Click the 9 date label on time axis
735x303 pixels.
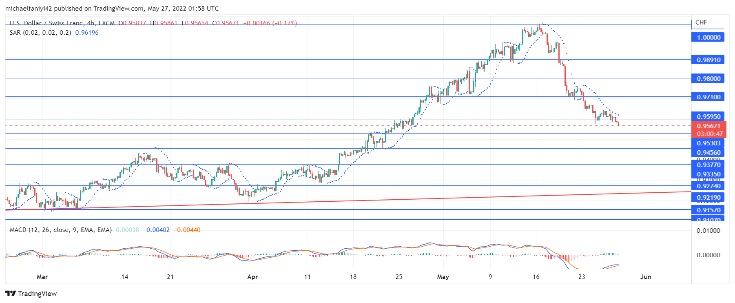[490, 277]
